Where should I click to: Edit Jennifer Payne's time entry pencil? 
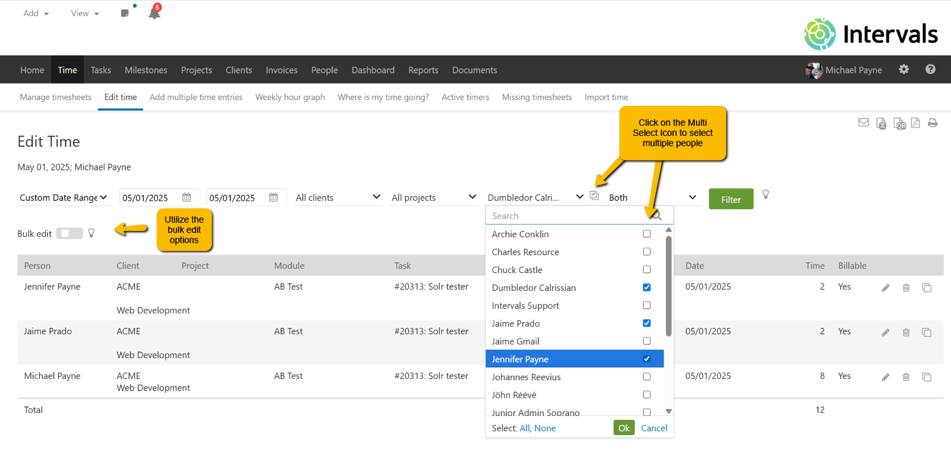[x=885, y=288]
